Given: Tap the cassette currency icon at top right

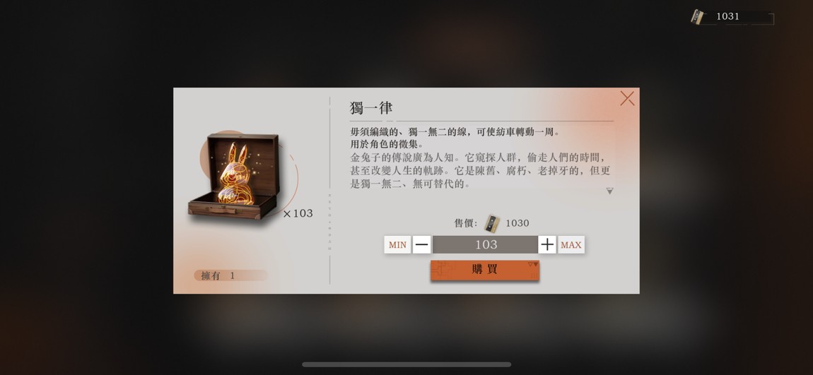Looking at the screenshot, I should 697,16.
